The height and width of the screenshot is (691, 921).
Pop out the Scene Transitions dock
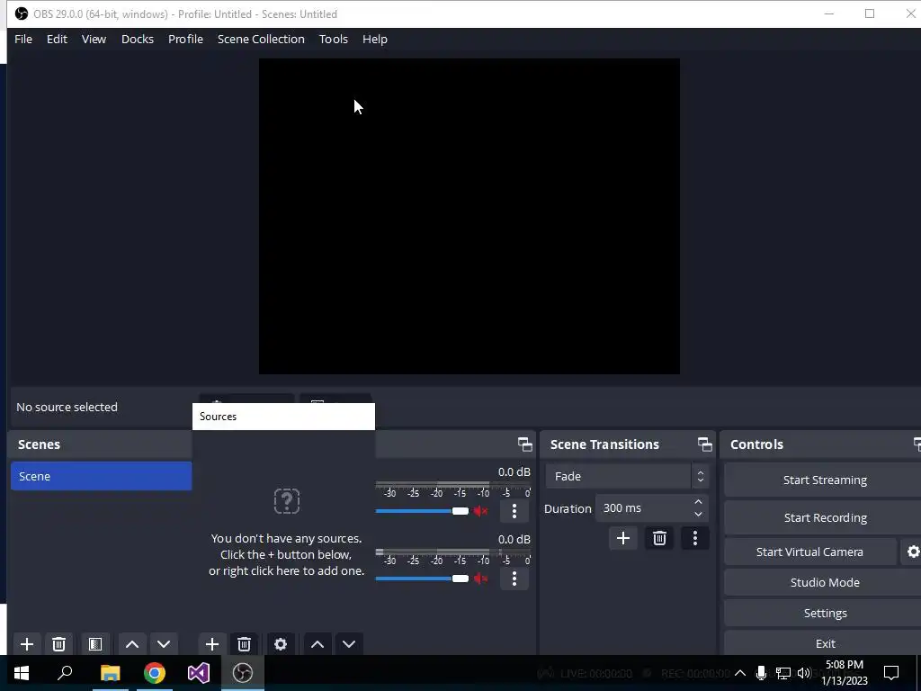(705, 444)
